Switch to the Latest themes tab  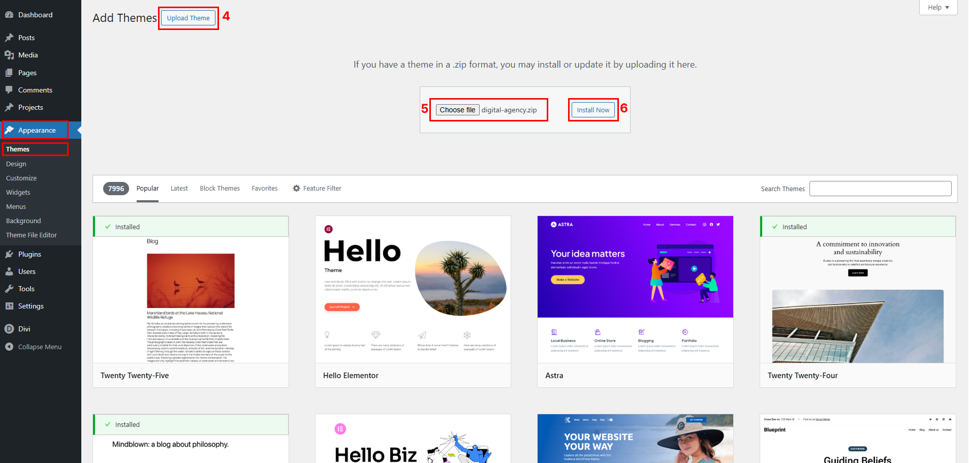(179, 189)
